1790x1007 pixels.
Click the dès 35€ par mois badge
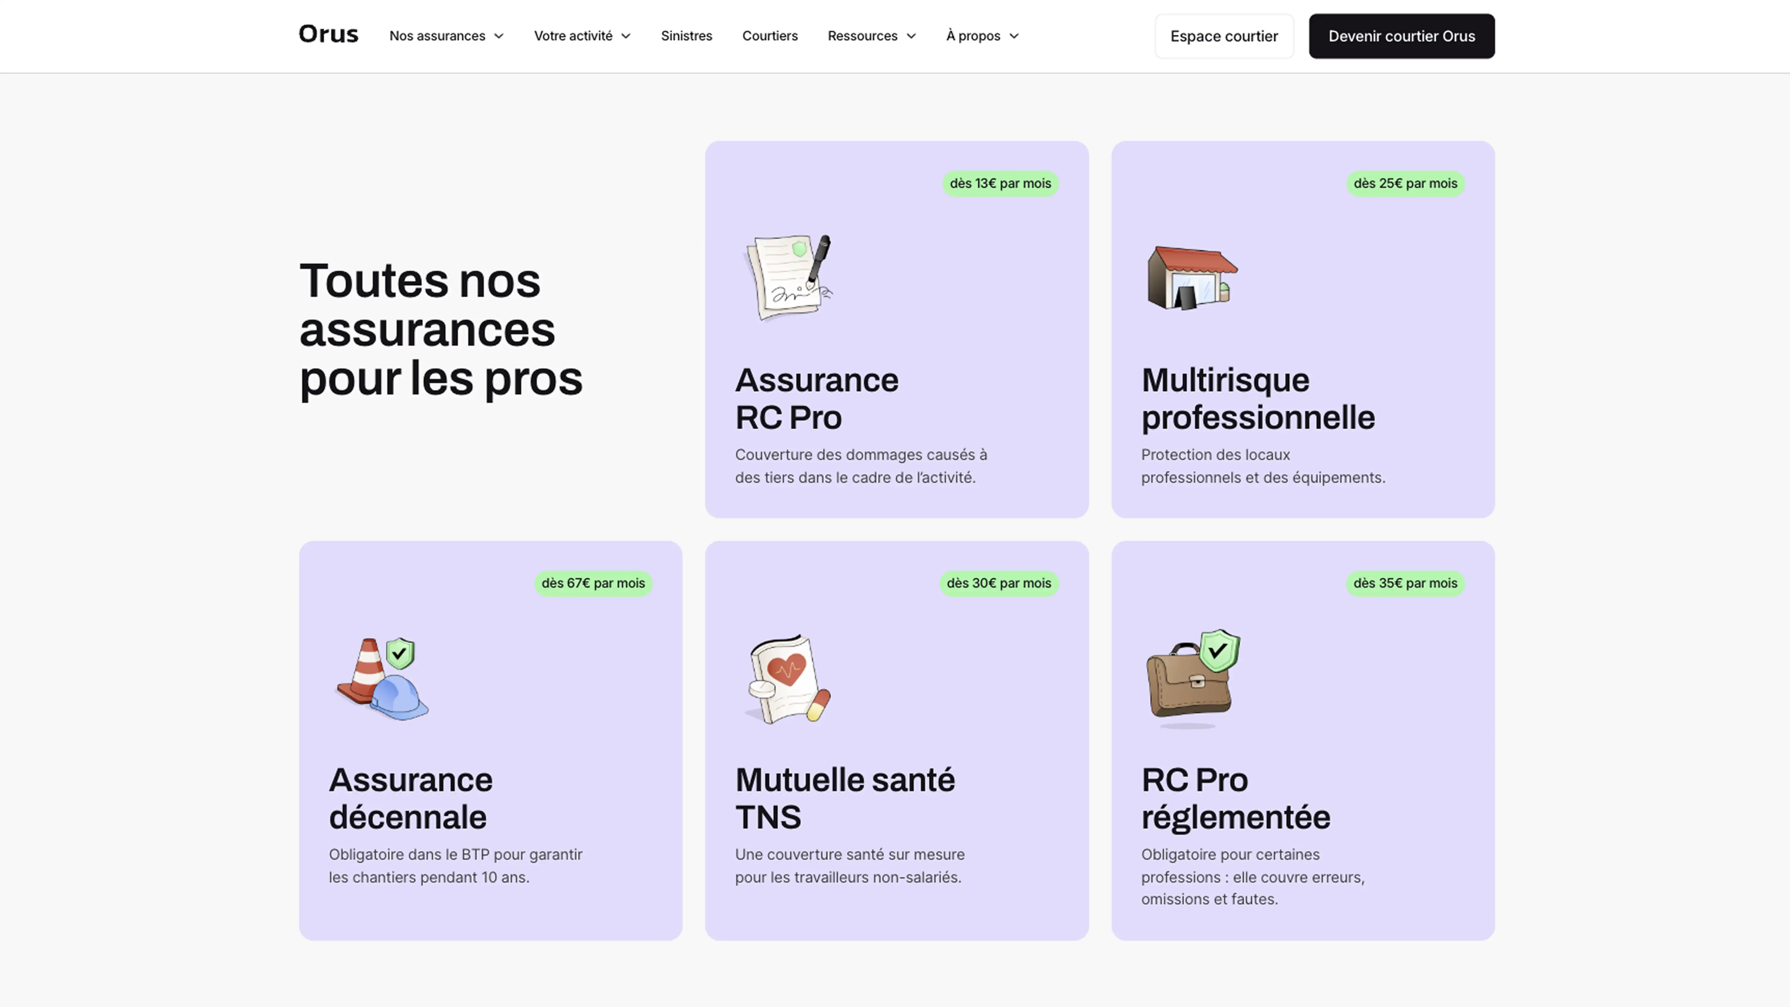(x=1405, y=583)
